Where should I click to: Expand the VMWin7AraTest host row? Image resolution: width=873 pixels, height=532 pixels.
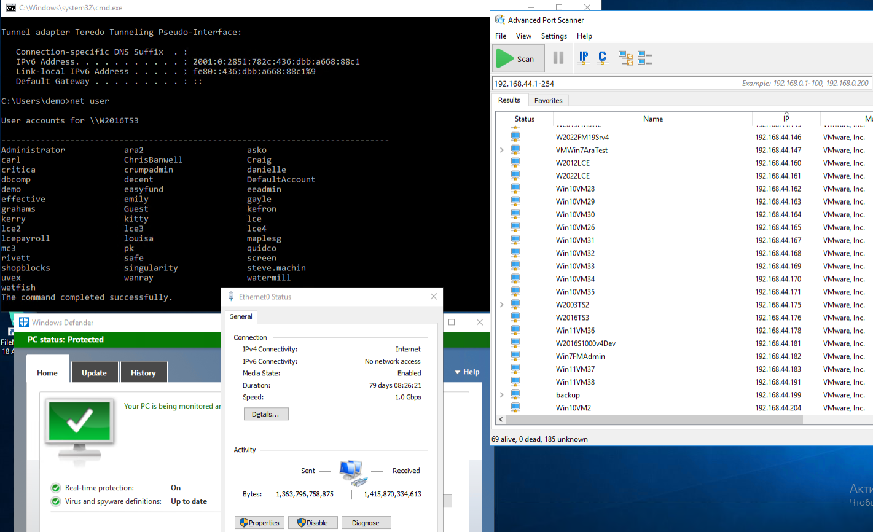pyautogui.click(x=502, y=150)
